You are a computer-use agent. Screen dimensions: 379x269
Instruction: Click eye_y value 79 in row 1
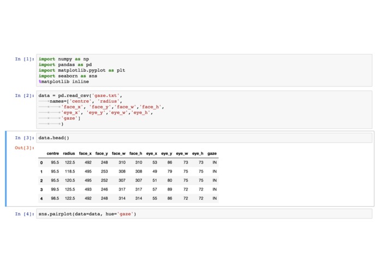(x=170, y=172)
